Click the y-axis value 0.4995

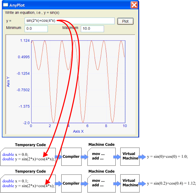tap(24, 57)
